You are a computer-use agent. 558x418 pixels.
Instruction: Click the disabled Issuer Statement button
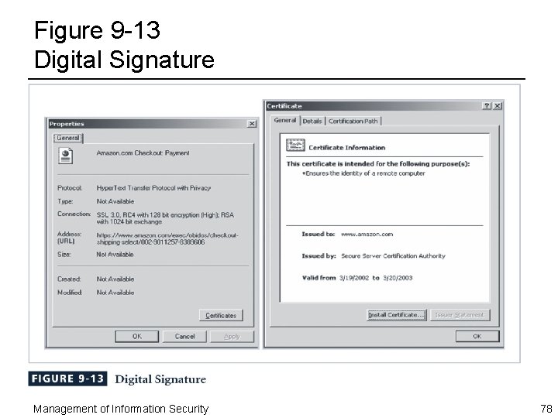[460, 315]
